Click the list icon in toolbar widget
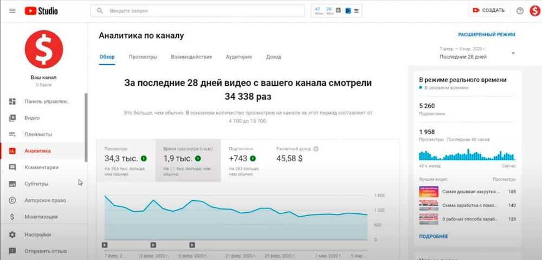542x260 pixels. point(357,11)
